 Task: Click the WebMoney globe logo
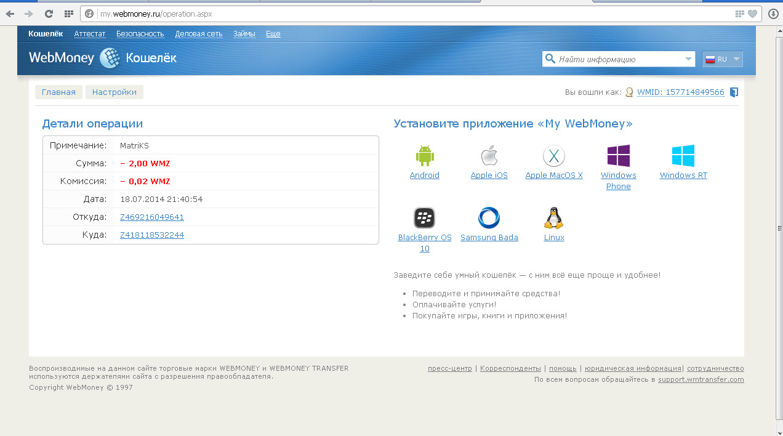(110, 58)
